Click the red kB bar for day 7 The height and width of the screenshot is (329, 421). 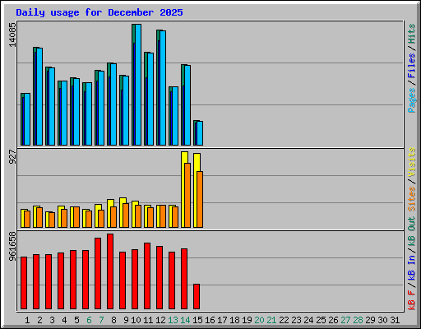tap(98, 274)
